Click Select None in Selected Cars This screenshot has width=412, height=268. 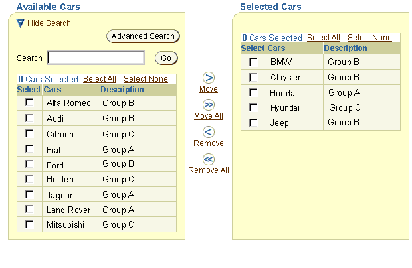[369, 38]
